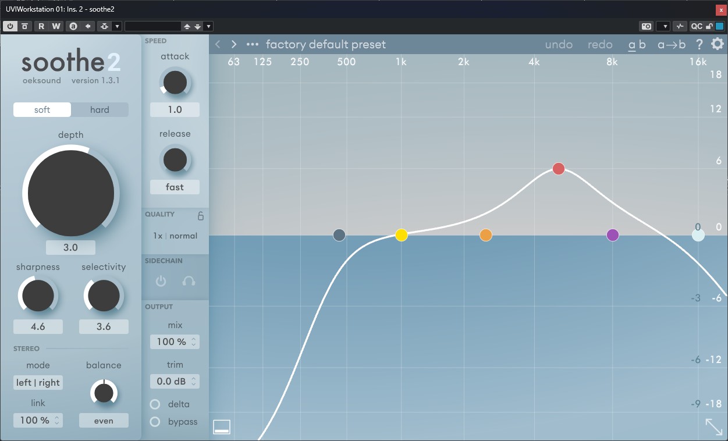Click the quality lock icon
Viewport: 728px width, 441px height.
click(x=201, y=216)
